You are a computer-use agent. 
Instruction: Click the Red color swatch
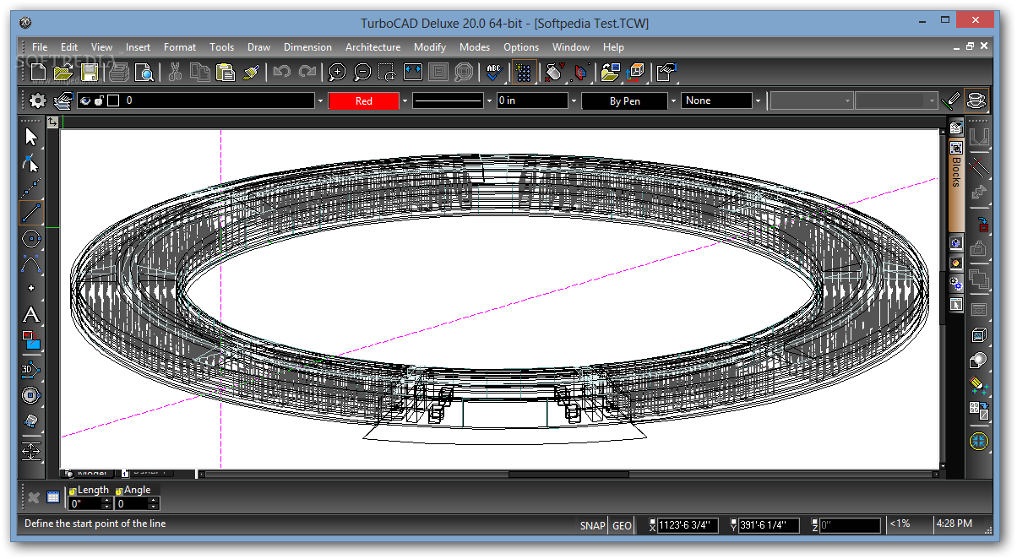363,100
